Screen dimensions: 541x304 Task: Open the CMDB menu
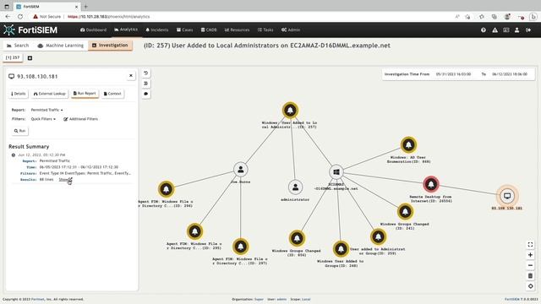pyautogui.click(x=209, y=30)
